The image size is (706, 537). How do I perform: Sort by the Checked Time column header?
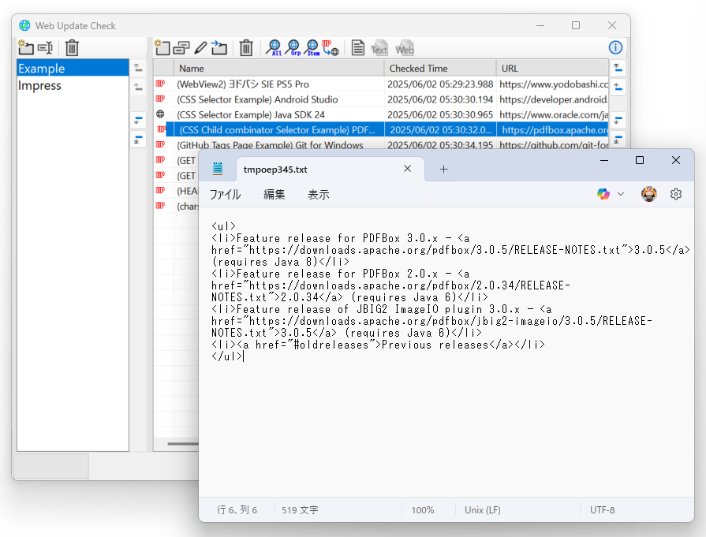tap(440, 69)
